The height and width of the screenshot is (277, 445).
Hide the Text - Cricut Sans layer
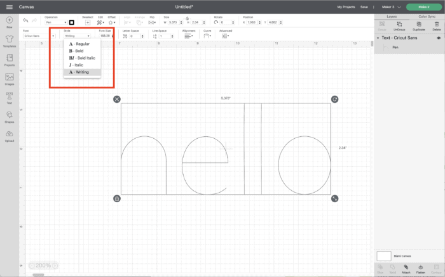click(439, 38)
